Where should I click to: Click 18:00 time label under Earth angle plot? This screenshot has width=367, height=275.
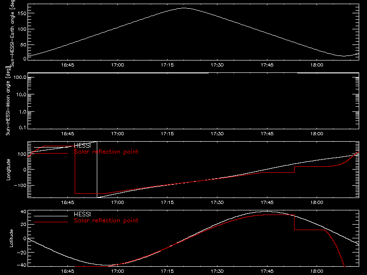click(317, 65)
